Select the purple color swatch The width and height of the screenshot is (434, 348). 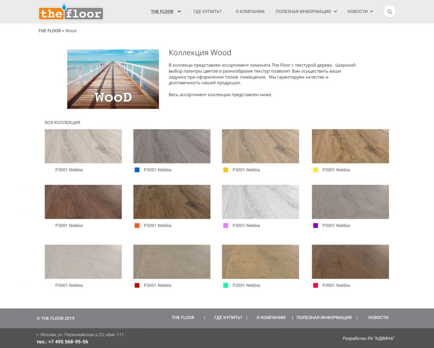click(x=316, y=225)
